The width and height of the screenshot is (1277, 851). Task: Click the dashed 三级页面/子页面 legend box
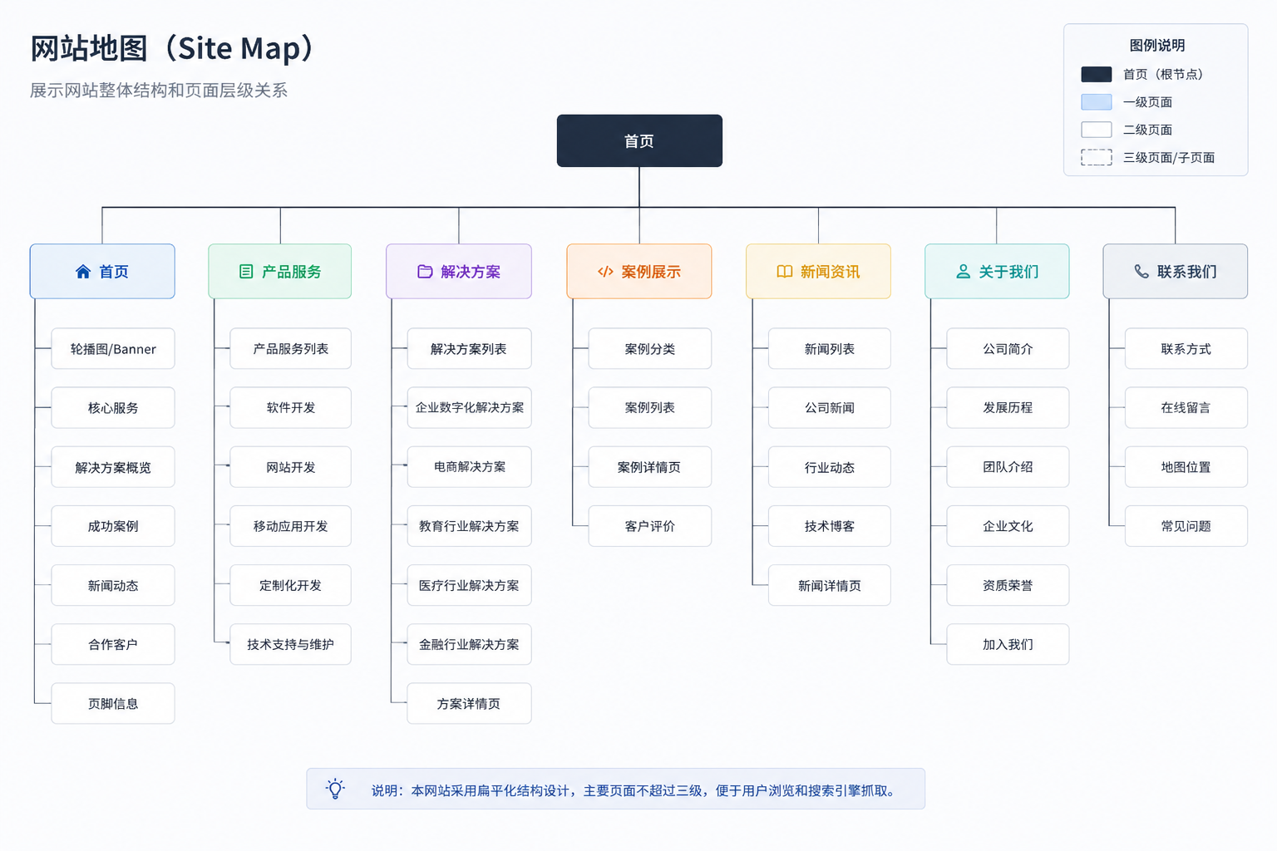1096,157
